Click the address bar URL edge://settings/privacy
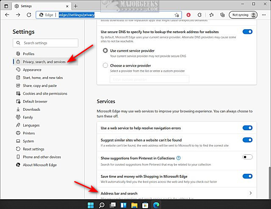271x209 pixels. click(77, 15)
